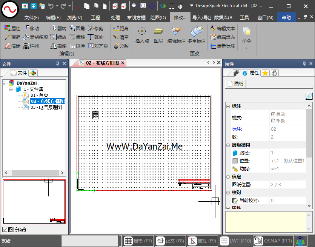
Task: Click the 分解 (Explode) tool
Action: 121,46
